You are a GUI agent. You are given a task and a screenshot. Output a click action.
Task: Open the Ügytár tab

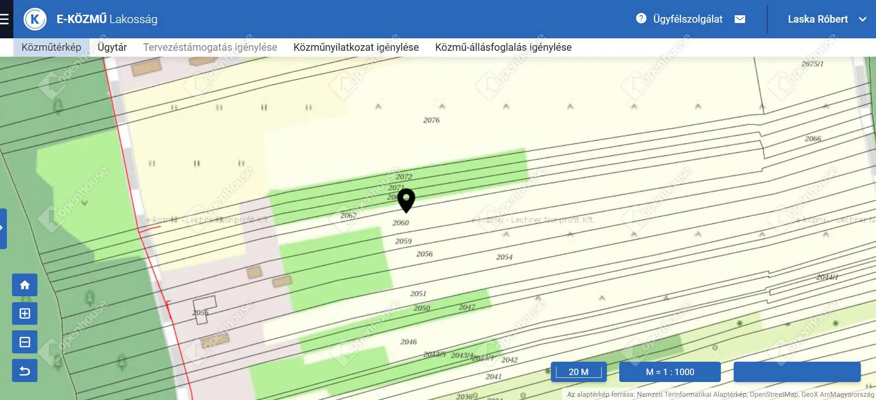tap(112, 47)
